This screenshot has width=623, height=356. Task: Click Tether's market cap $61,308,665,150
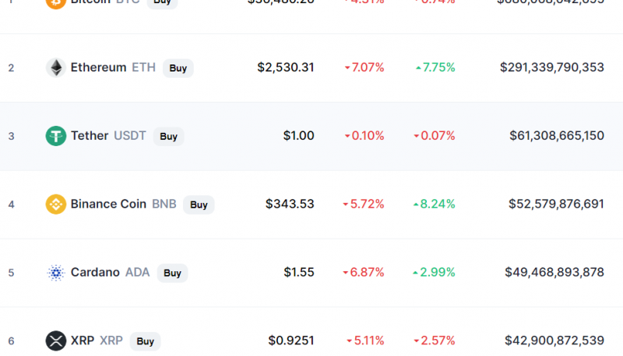[557, 135]
